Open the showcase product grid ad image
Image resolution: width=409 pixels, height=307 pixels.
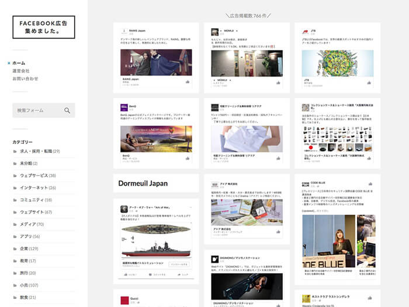[338, 139]
